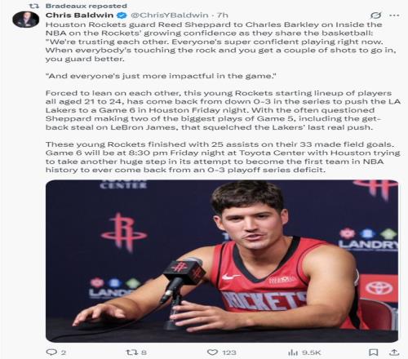Viewport: 408px width, 359px height.
Task: Reply via the comment bubble icon
Action: [x=51, y=352]
